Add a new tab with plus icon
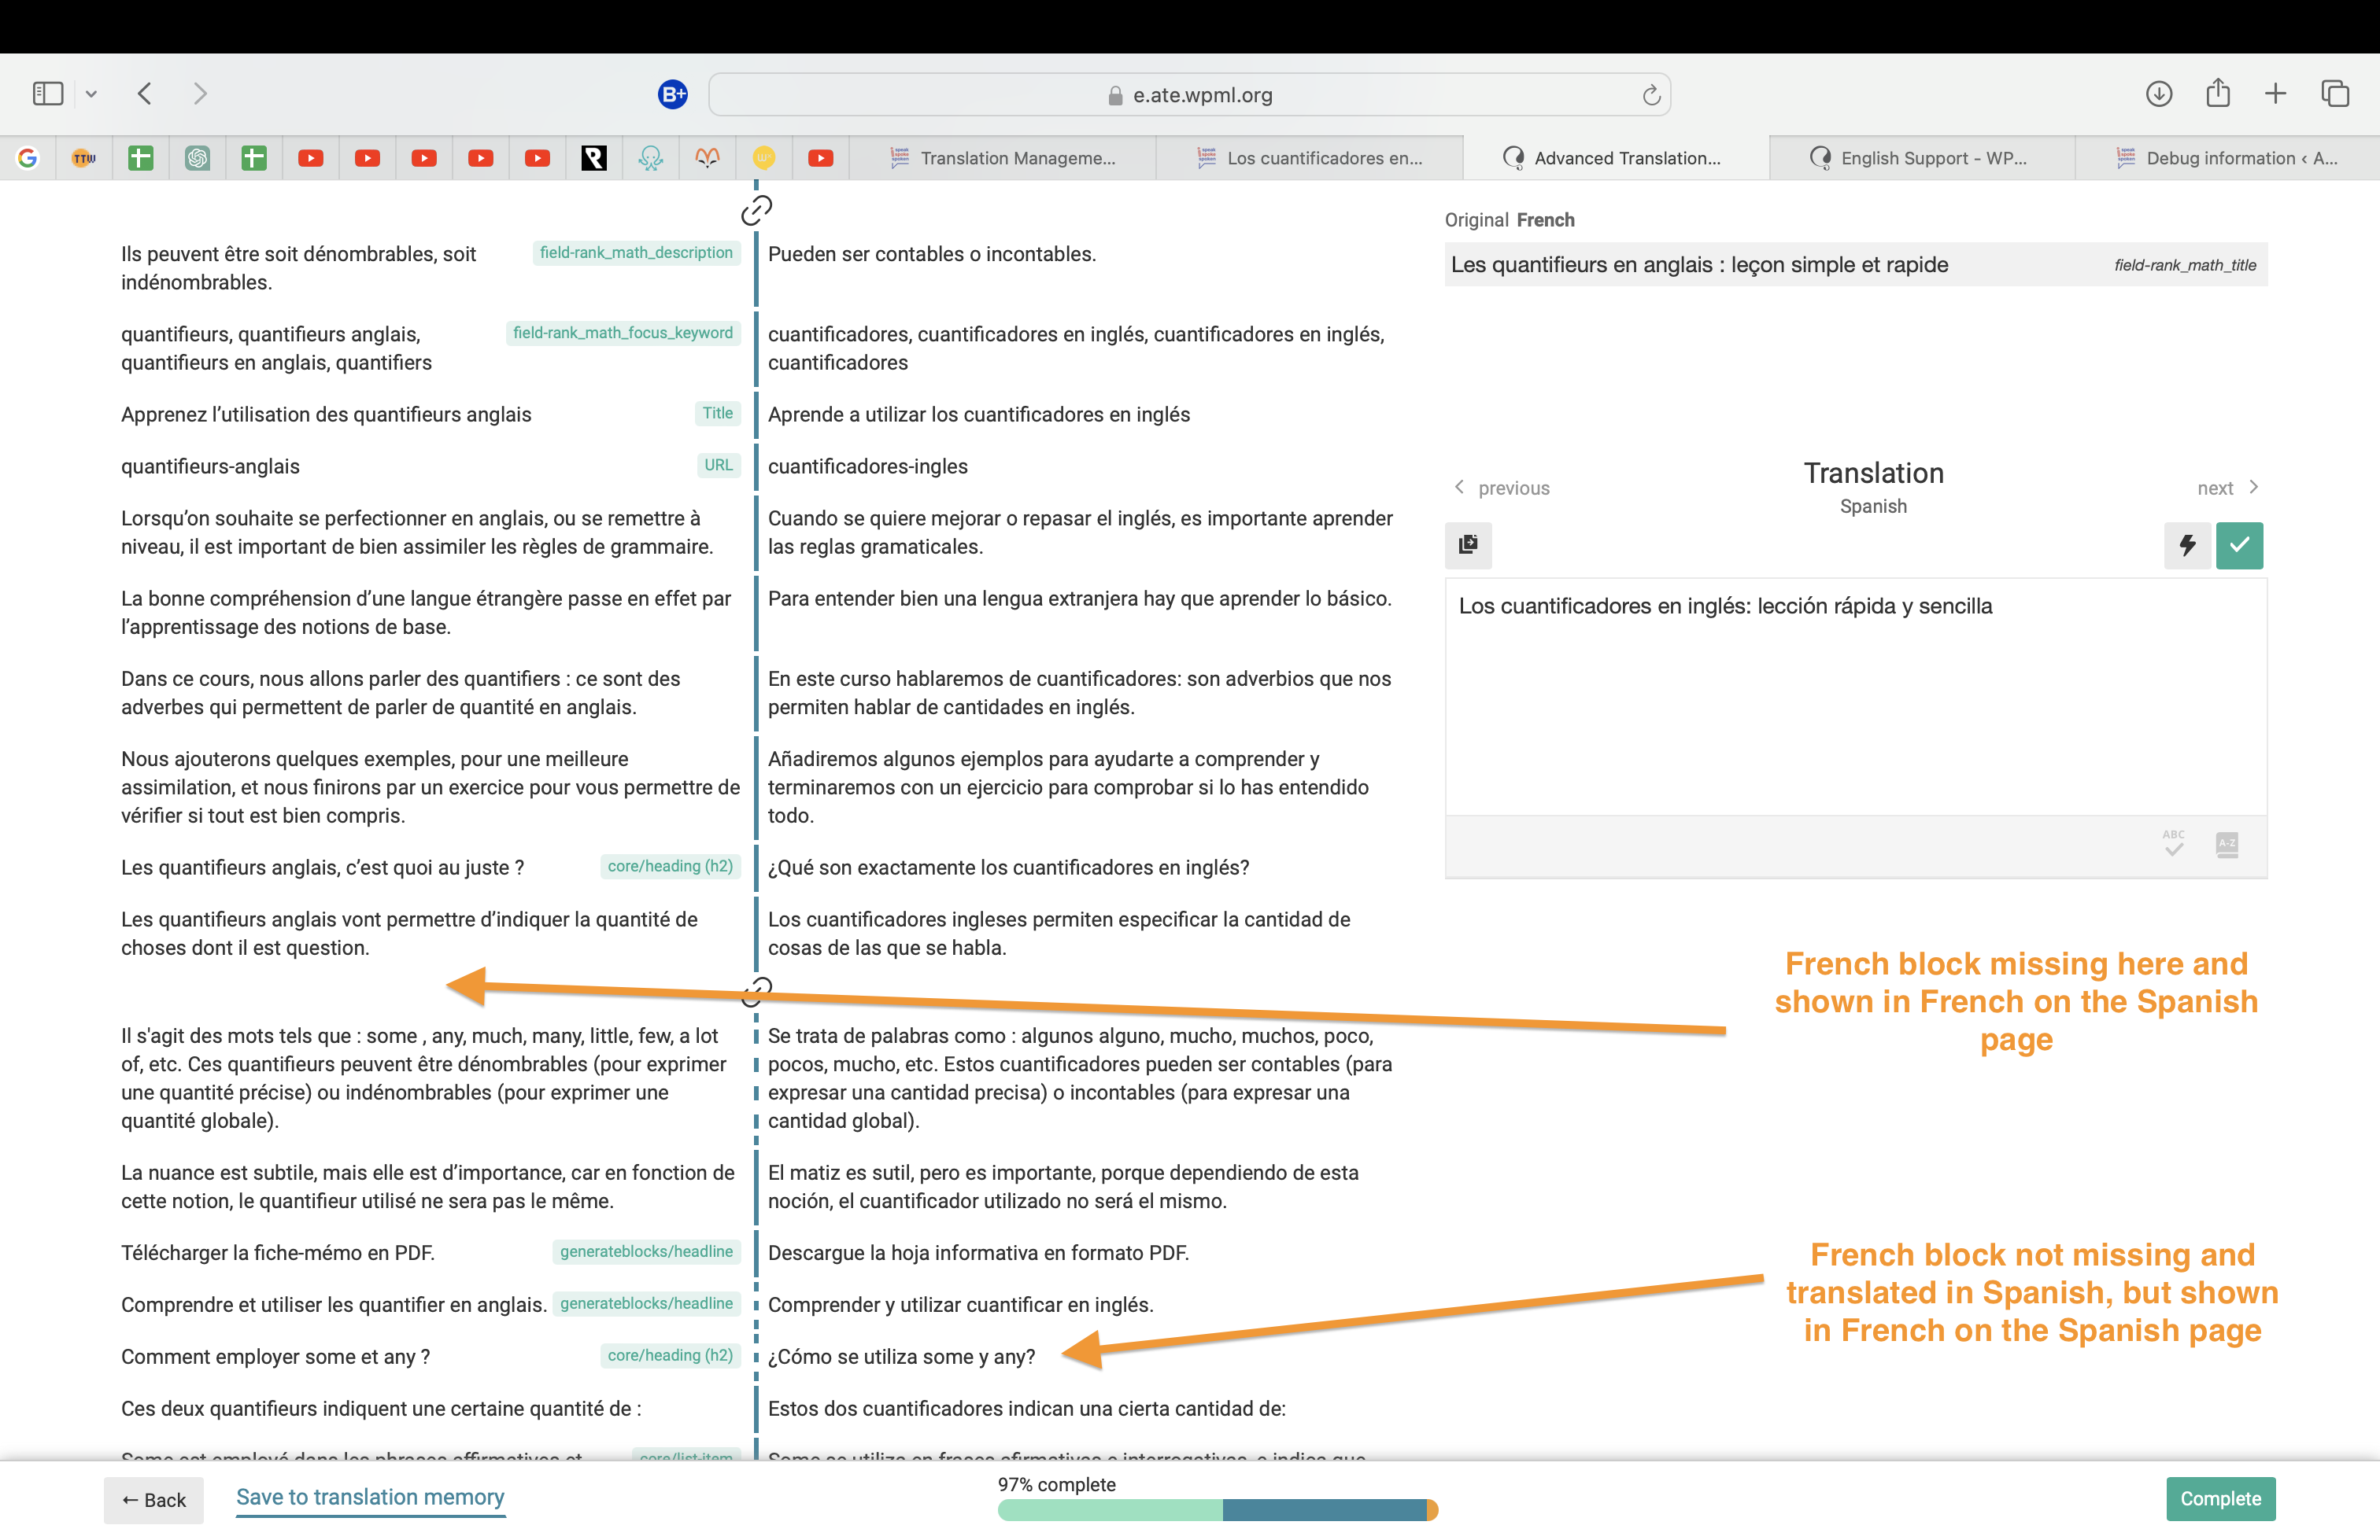Viewport: 2380px width, 1540px height. (2276, 94)
